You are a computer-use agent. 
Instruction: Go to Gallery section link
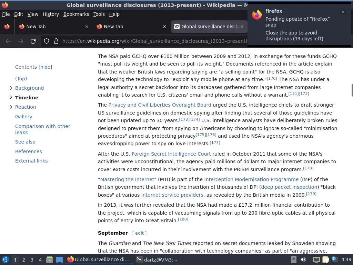point(24,117)
